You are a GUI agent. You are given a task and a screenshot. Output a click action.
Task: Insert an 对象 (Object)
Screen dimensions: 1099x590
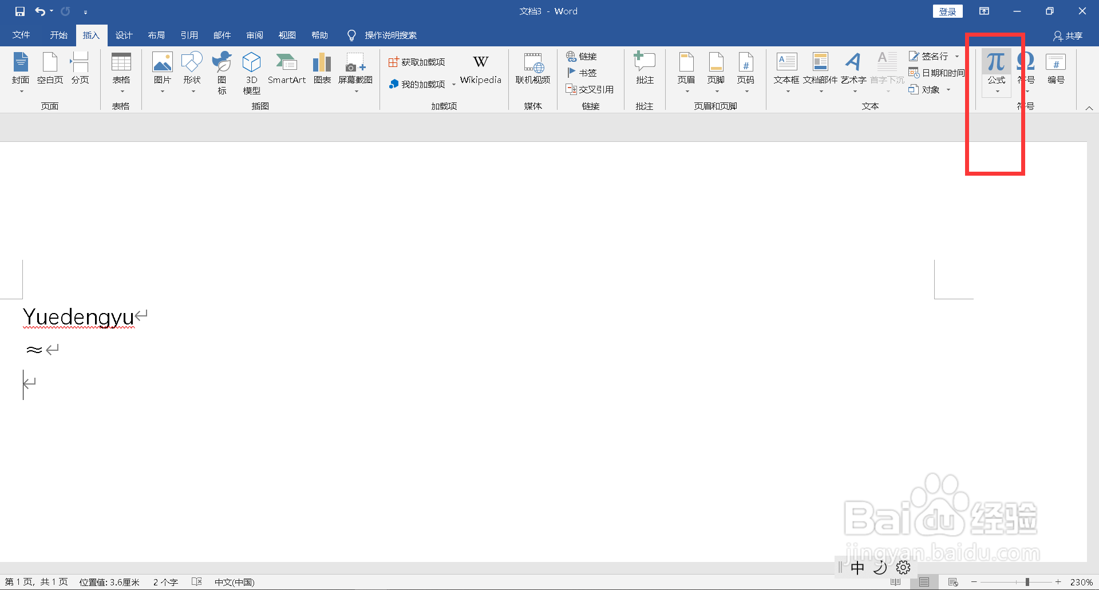[x=924, y=89]
